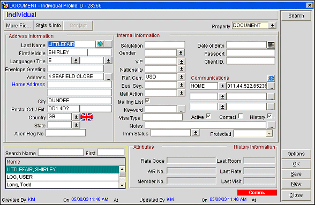Click the Notes ellipsis button
Viewport: 315px width, 205px height.
(x=271, y=125)
